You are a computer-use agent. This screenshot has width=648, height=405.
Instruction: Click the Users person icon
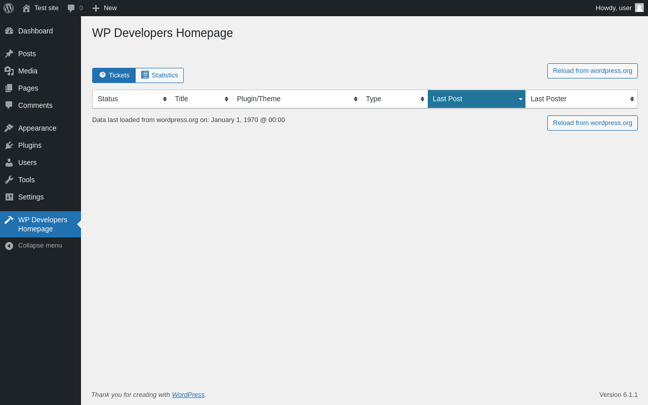tap(9, 163)
